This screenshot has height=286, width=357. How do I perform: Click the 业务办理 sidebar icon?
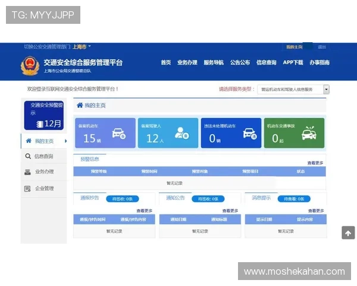pyautogui.click(x=27, y=172)
